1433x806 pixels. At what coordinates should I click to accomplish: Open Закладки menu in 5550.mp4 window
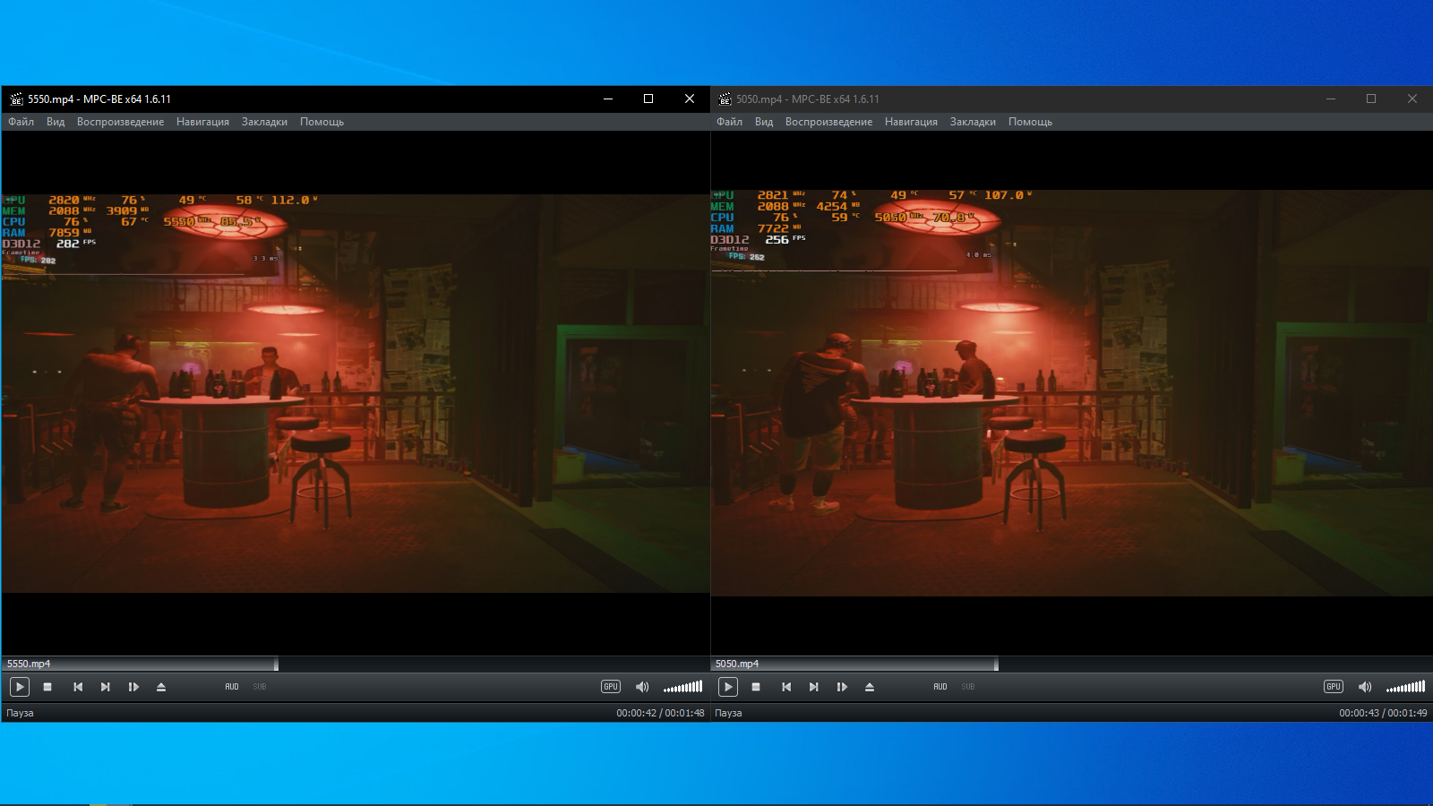(x=264, y=122)
